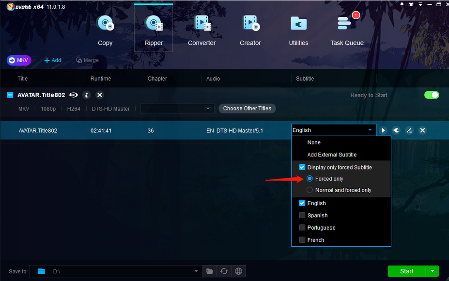This screenshot has width=449, height=281.
Task: Browse output folder with folder icon
Action: click(x=209, y=271)
